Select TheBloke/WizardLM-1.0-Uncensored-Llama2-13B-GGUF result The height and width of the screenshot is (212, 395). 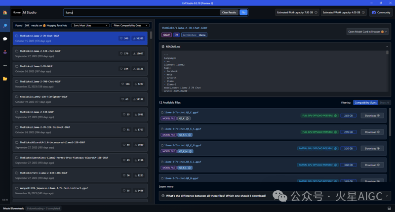[x=80, y=145]
